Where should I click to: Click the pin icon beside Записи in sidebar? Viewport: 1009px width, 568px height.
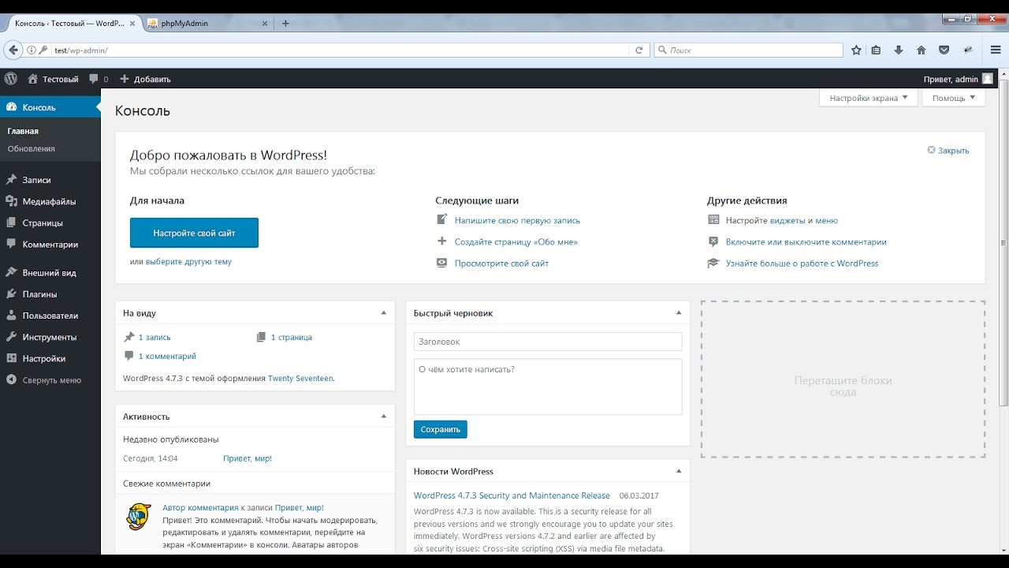point(11,180)
